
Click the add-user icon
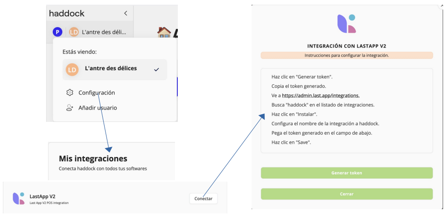click(70, 108)
